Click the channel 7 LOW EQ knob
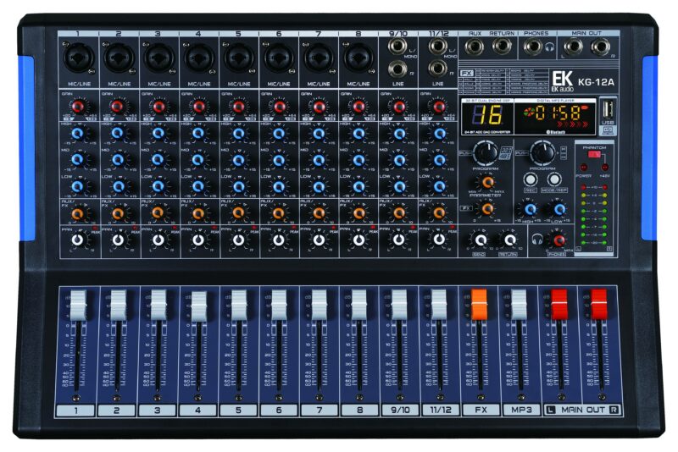The width and height of the screenshot is (678, 452). (x=319, y=187)
